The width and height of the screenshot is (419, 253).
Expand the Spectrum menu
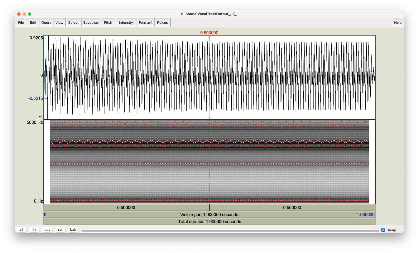[91, 23]
